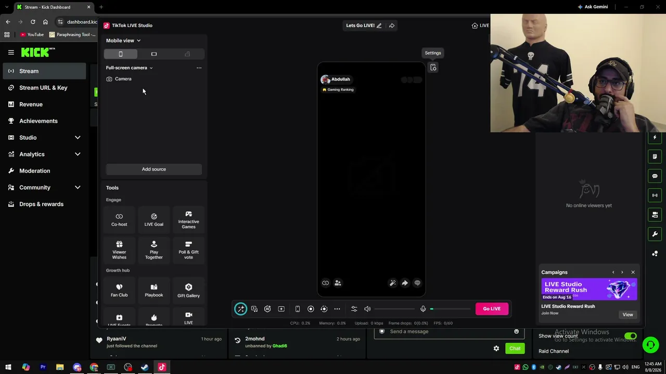Open the scene more options menu

click(199, 68)
